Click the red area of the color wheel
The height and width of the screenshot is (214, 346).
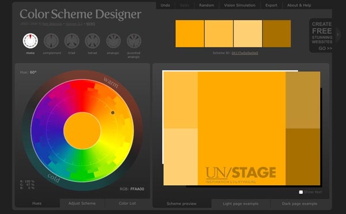(82, 95)
